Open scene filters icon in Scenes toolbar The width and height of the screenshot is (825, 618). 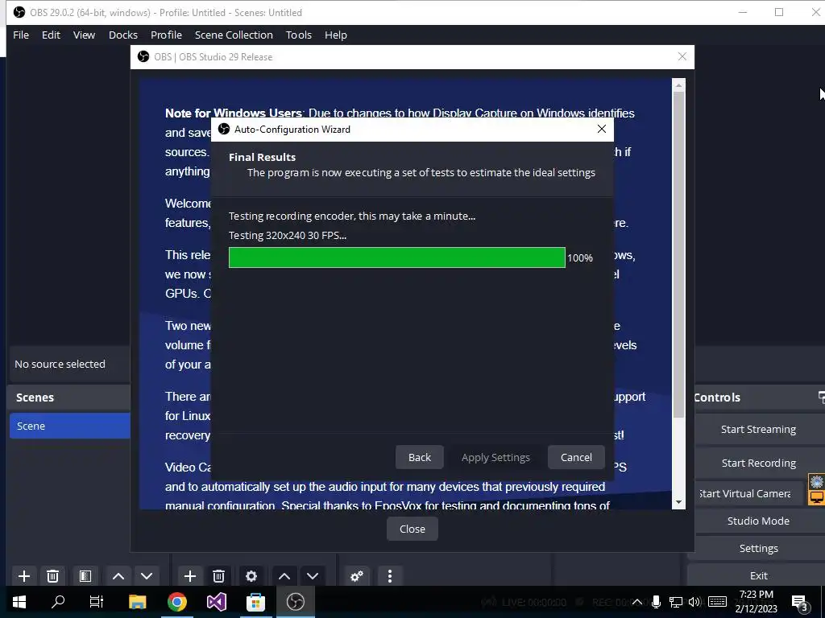pos(85,576)
